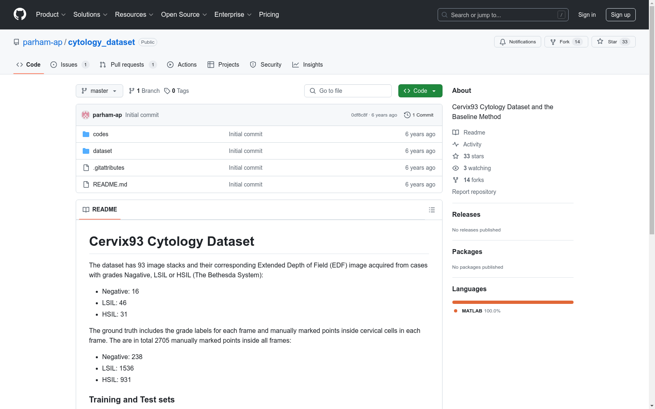Expand the Open Source menu
Screen dimensions: 655x409
(184, 14)
